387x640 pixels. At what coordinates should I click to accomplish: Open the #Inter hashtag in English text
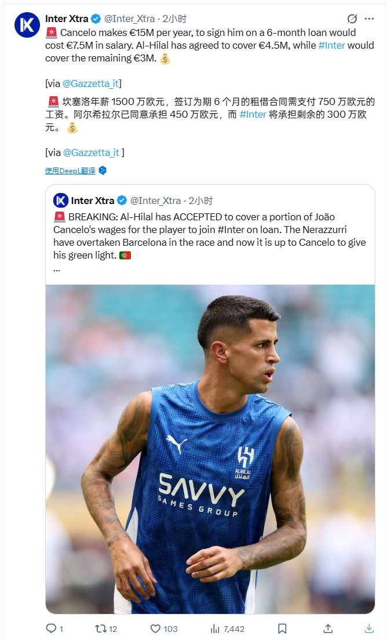tap(332, 45)
